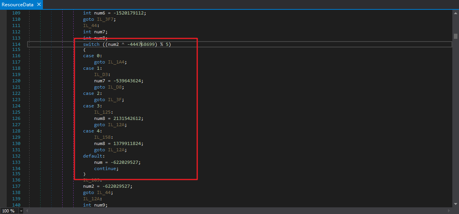Click the horizontal scrollbar right arrow
This screenshot has height=214, width=459.
(449, 211)
